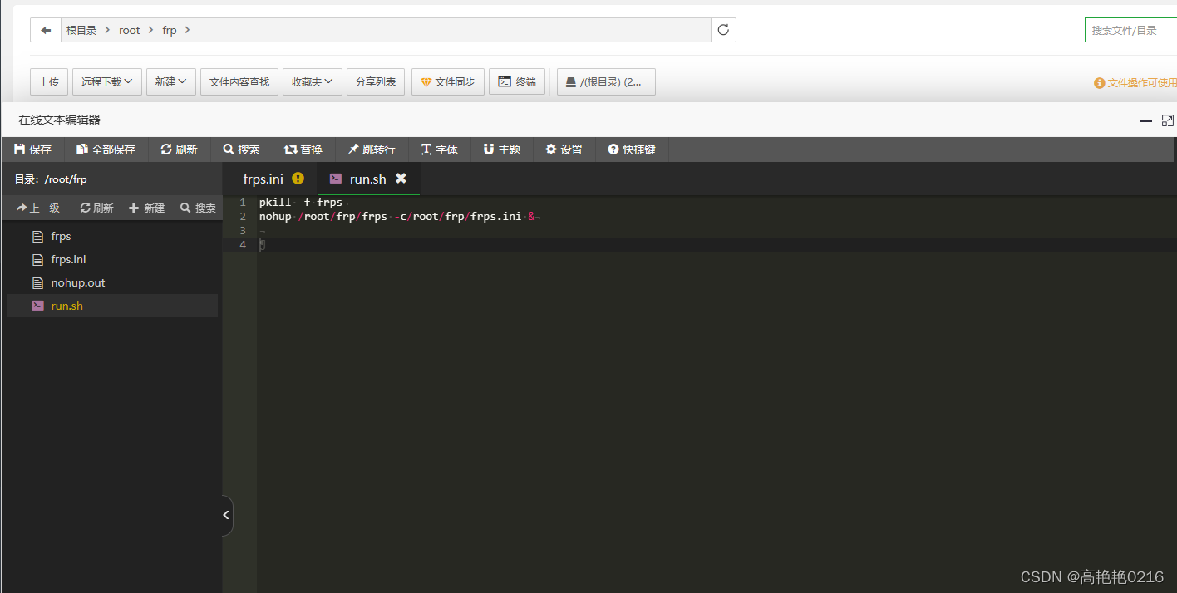Go to the root breadcrumb folder
The height and width of the screenshot is (593, 1177).
click(130, 30)
